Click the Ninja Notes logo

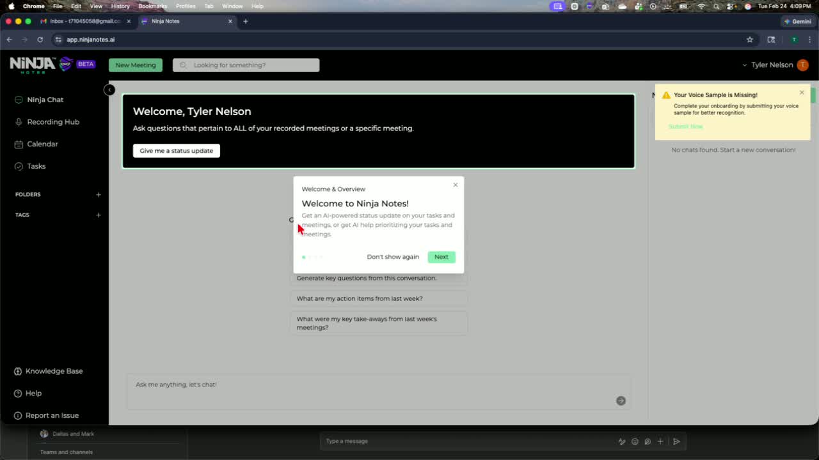click(x=42, y=65)
